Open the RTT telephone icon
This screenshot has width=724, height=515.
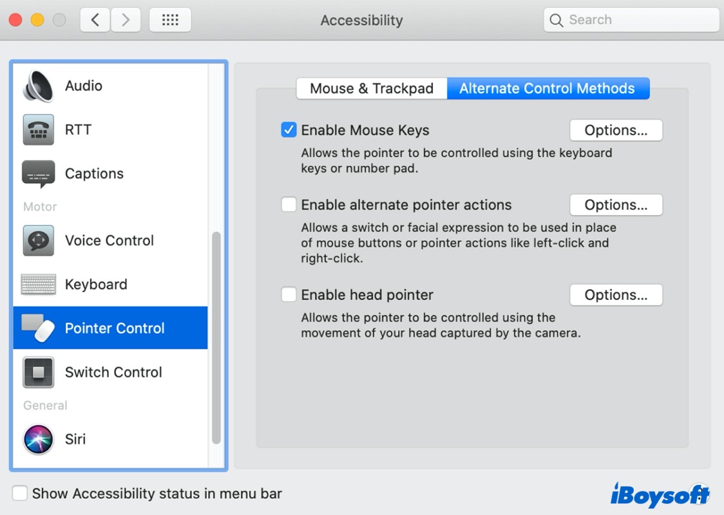pyautogui.click(x=38, y=129)
